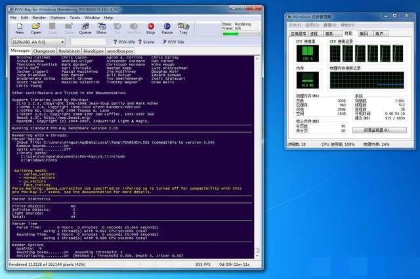
Task: Pause rendering with the Pause icon
Action: click(x=167, y=28)
